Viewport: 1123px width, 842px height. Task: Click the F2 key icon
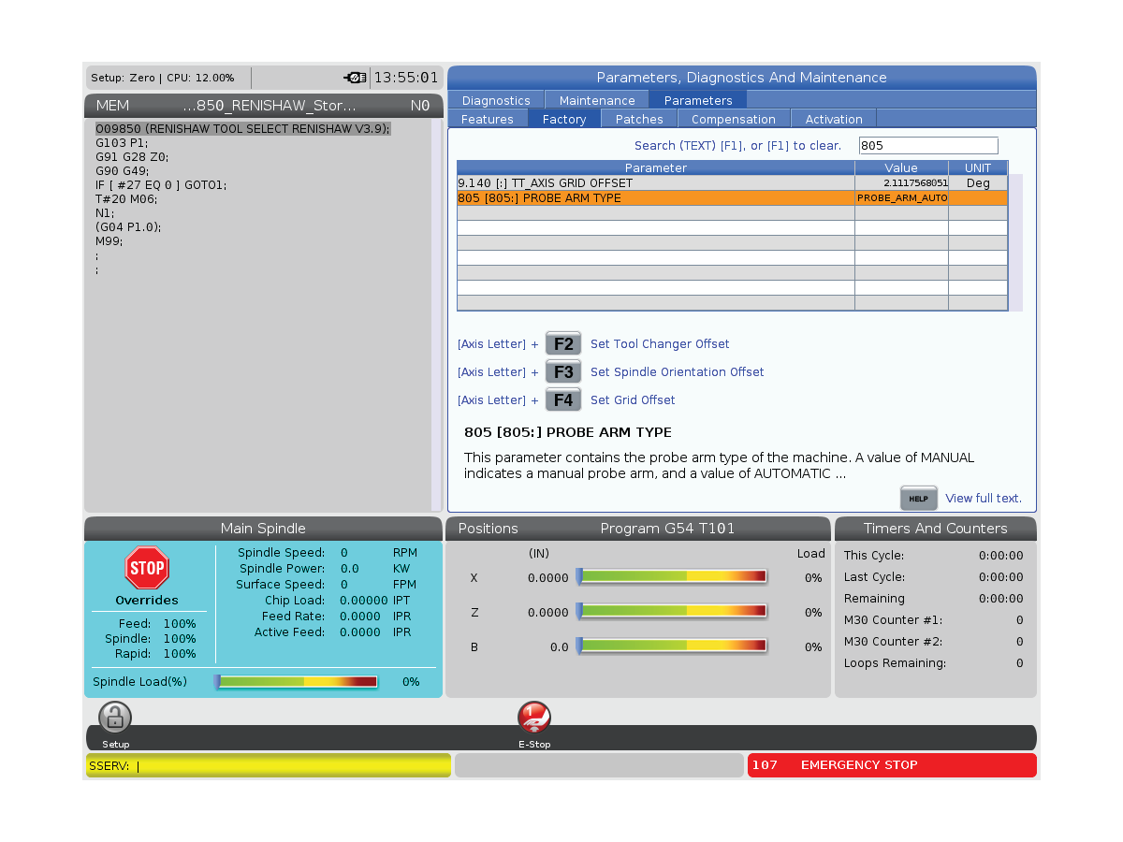click(x=563, y=343)
